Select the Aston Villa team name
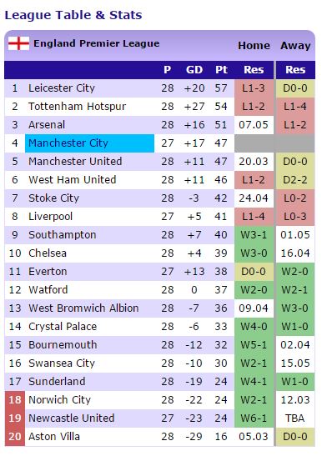 click(54, 437)
